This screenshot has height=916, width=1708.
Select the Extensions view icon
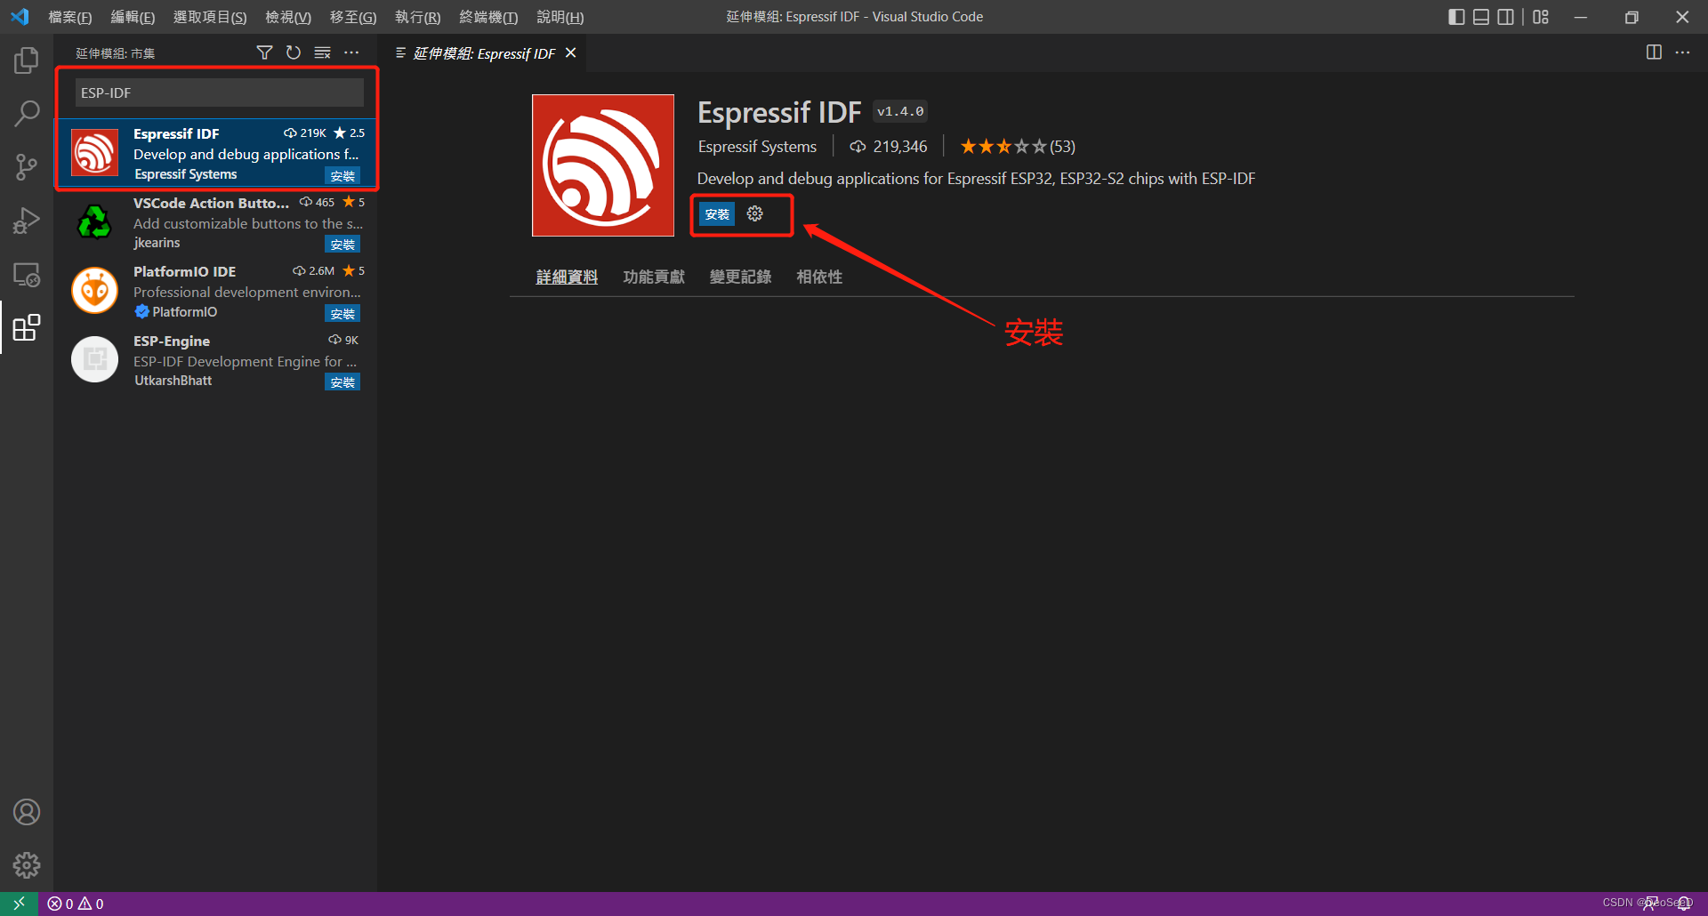pos(27,327)
